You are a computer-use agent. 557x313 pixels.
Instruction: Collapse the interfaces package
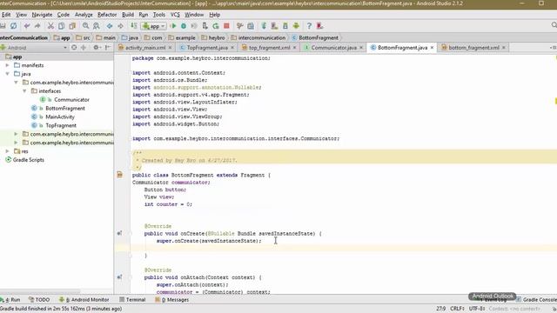24,91
